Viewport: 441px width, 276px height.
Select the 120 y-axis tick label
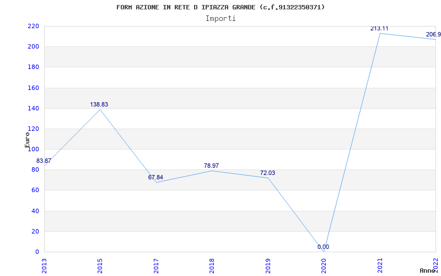pyautogui.click(x=33, y=129)
